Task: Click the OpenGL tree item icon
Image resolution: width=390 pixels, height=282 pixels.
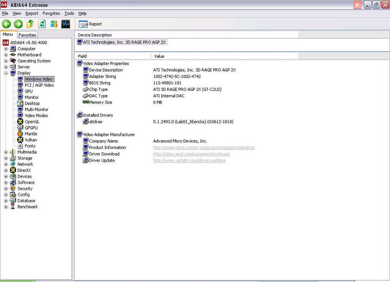Action: 20,122
